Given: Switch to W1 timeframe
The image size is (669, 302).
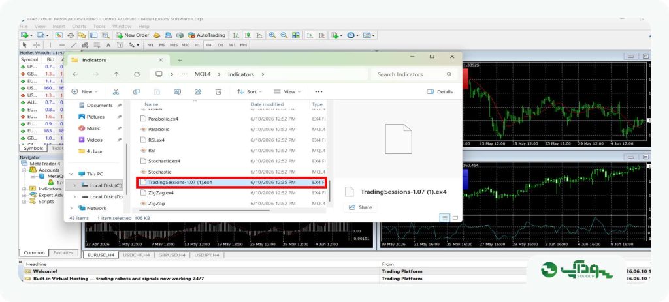Looking at the screenshot, I should pos(232,45).
